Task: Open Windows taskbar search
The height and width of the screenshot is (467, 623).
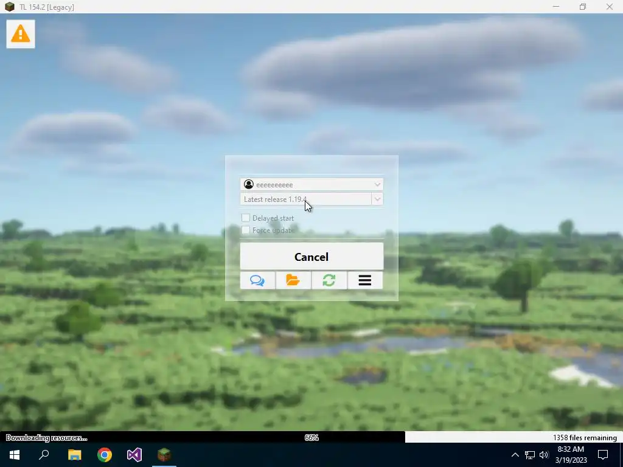Action: pyautogui.click(x=44, y=455)
